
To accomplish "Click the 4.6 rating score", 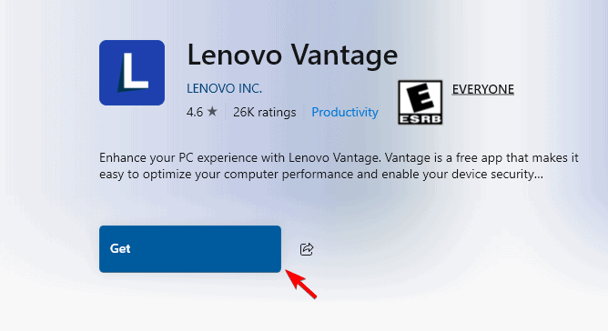I will pyautogui.click(x=195, y=112).
